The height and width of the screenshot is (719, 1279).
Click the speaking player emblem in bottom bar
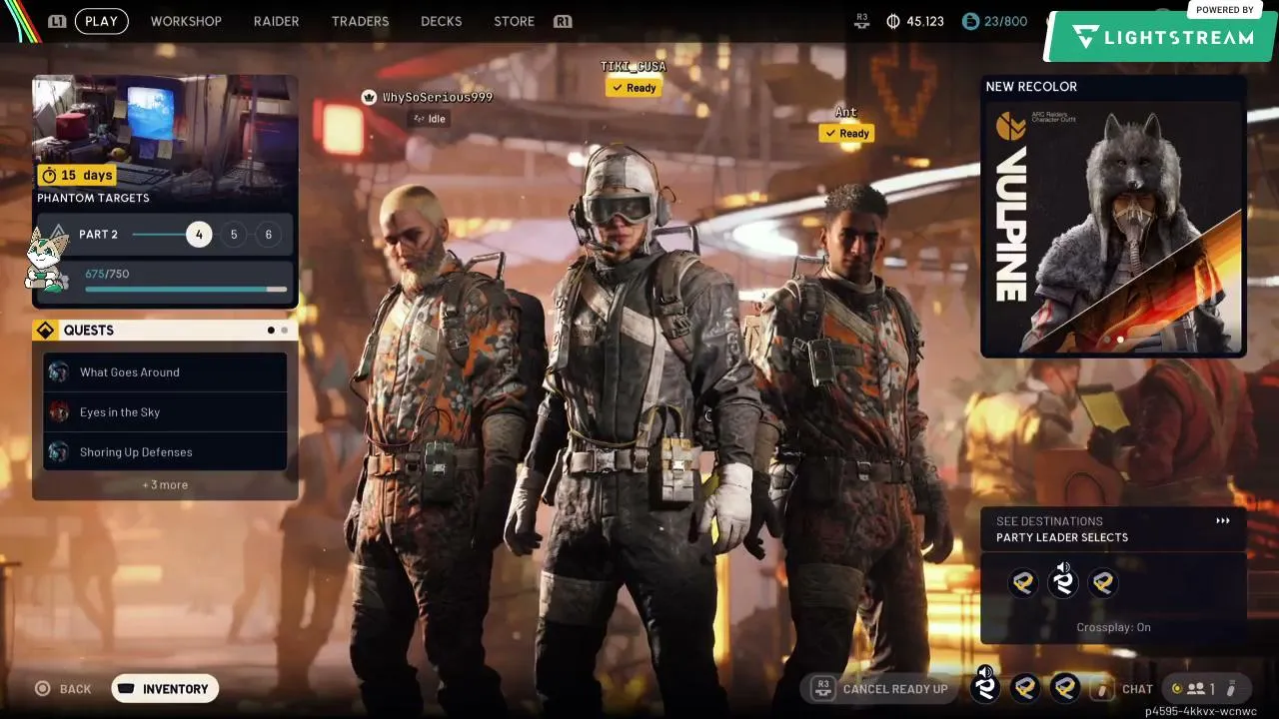coord(984,686)
